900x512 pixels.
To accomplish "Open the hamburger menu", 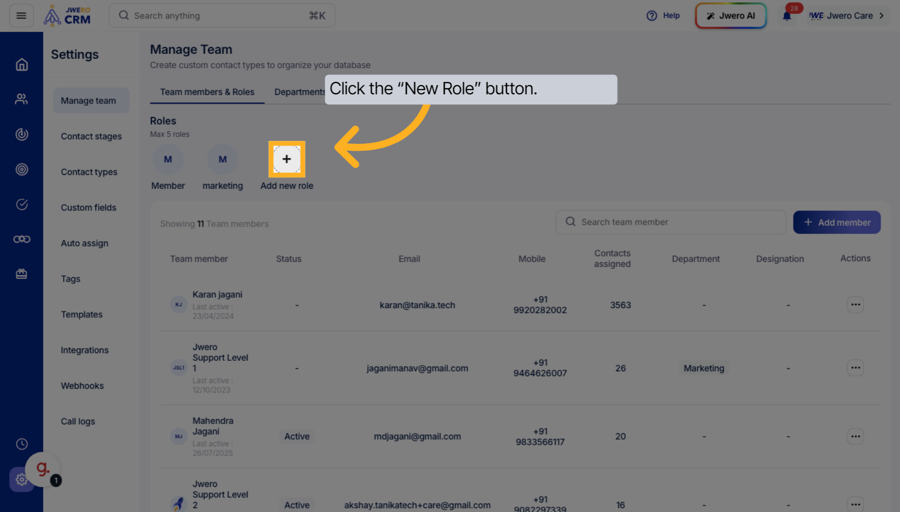I will pos(21,16).
